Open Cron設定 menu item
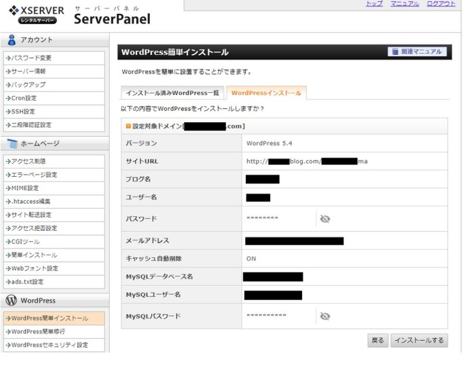 pyautogui.click(x=54, y=98)
